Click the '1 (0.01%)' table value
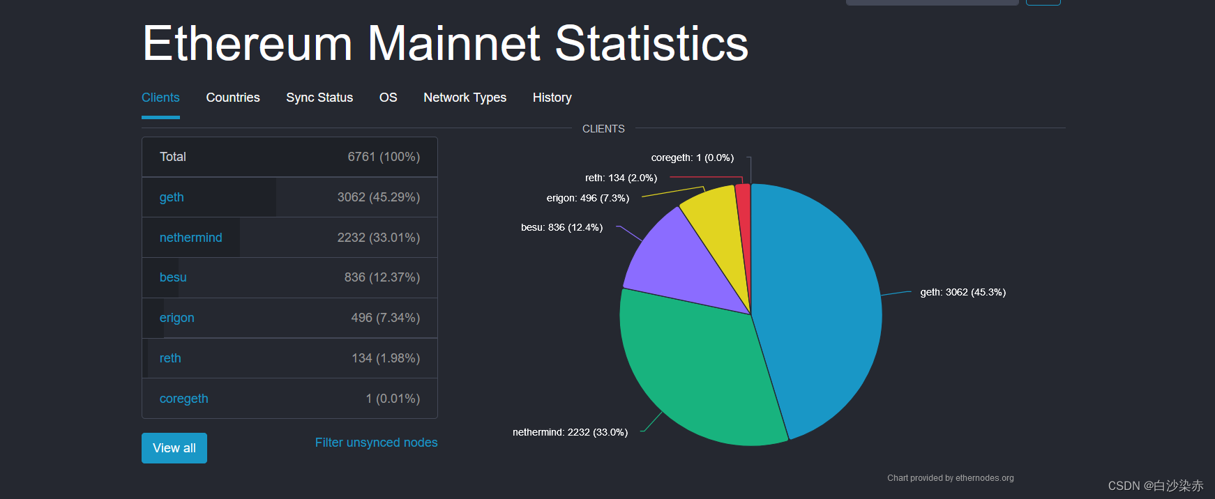 pyautogui.click(x=393, y=399)
